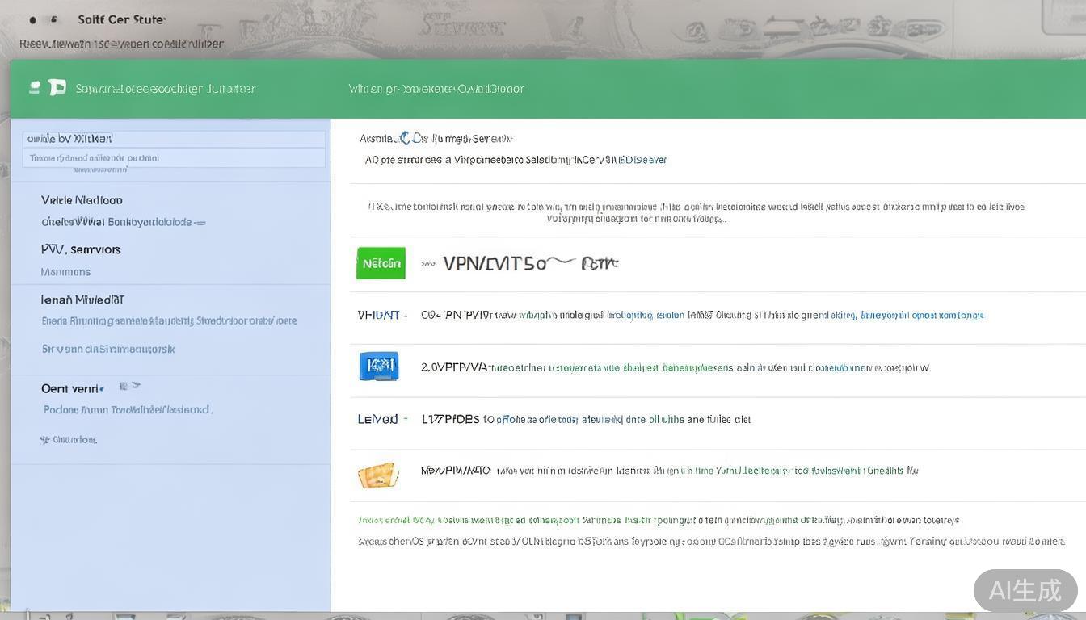The height and width of the screenshot is (620, 1086).
Task: Expand the 'Lelved' row dash toggle
Action: coord(405,419)
